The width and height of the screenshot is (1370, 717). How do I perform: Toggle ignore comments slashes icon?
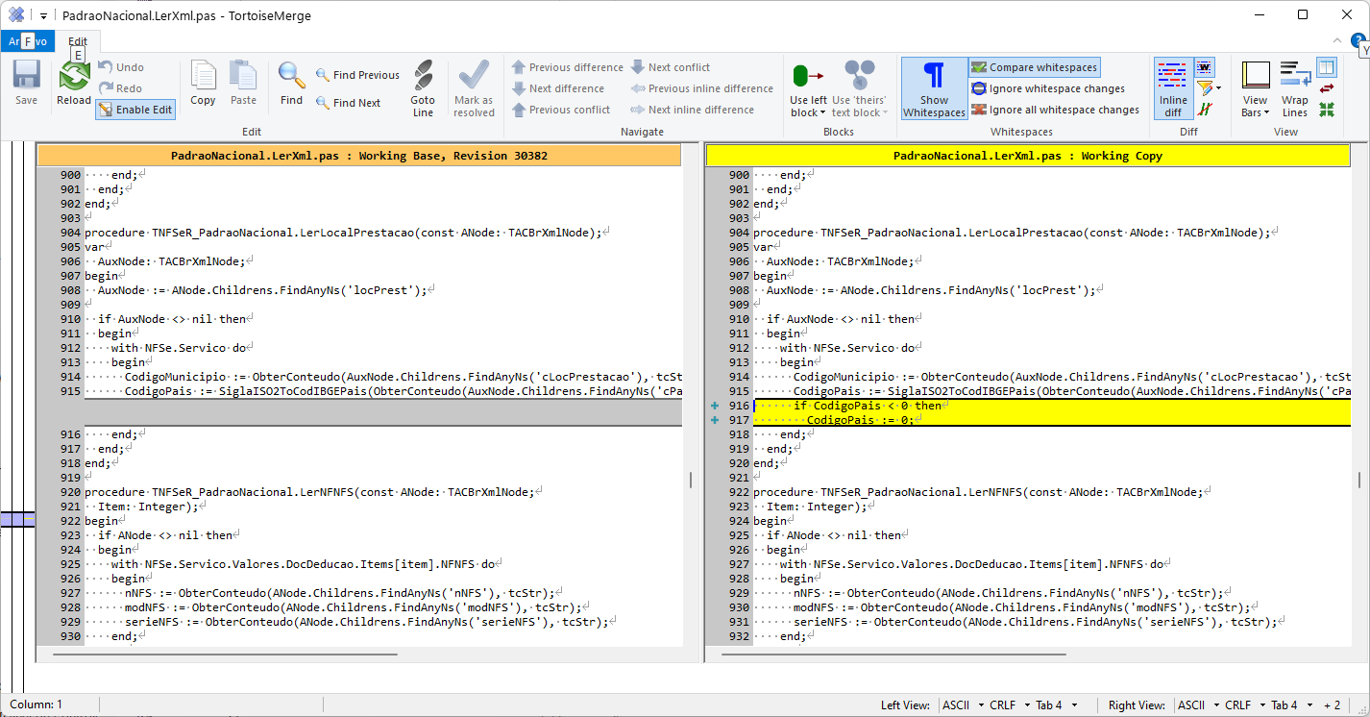coord(1205,110)
